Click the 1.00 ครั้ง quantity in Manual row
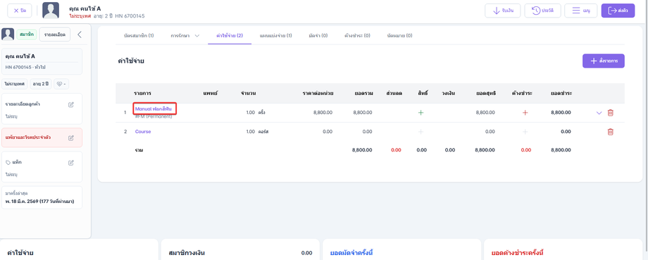Viewport: 648px width, 260px height. coord(256,113)
